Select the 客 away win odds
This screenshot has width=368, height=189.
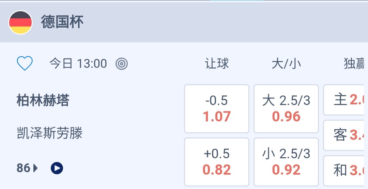(x=346, y=135)
